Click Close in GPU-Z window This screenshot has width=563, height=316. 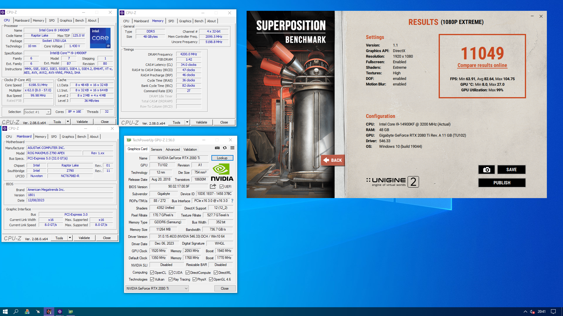(225, 288)
